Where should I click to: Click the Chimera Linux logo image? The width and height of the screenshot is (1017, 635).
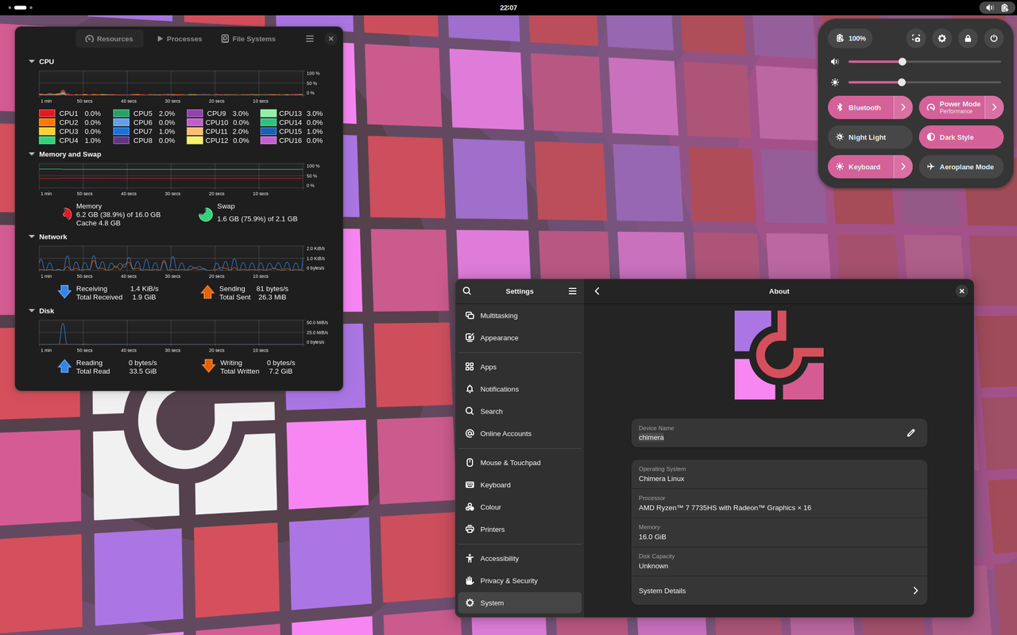779,355
